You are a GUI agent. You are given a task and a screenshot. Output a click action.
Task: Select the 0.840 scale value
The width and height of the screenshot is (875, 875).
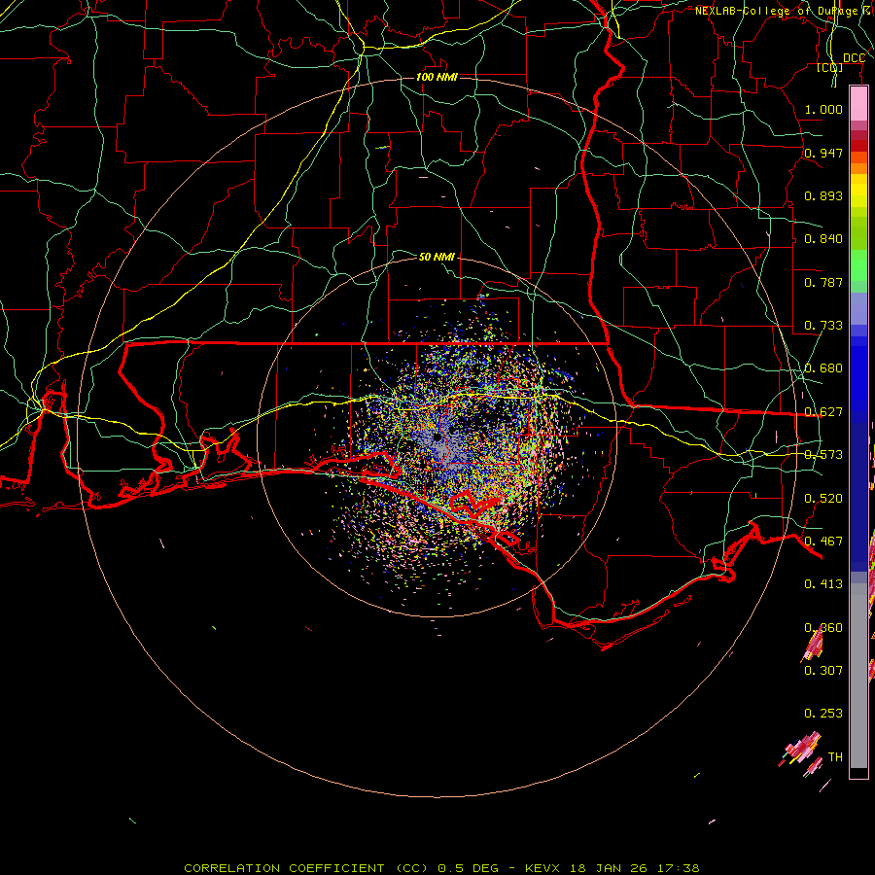tap(823, 239)
